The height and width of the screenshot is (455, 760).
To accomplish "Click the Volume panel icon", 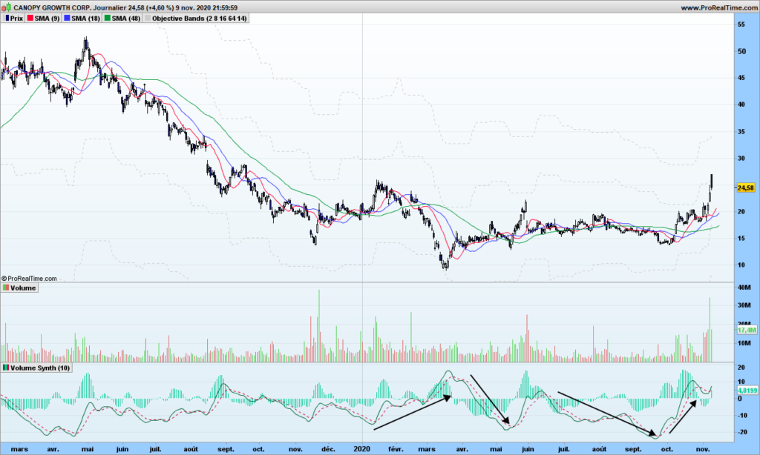I will click(6, 288).
